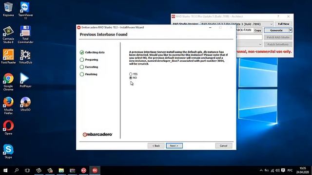Image resolution: width=312 pixels, height=175 pixels.
Task: Expand the Generate button dropdown arrow
Action: click(x=291, y=30)
